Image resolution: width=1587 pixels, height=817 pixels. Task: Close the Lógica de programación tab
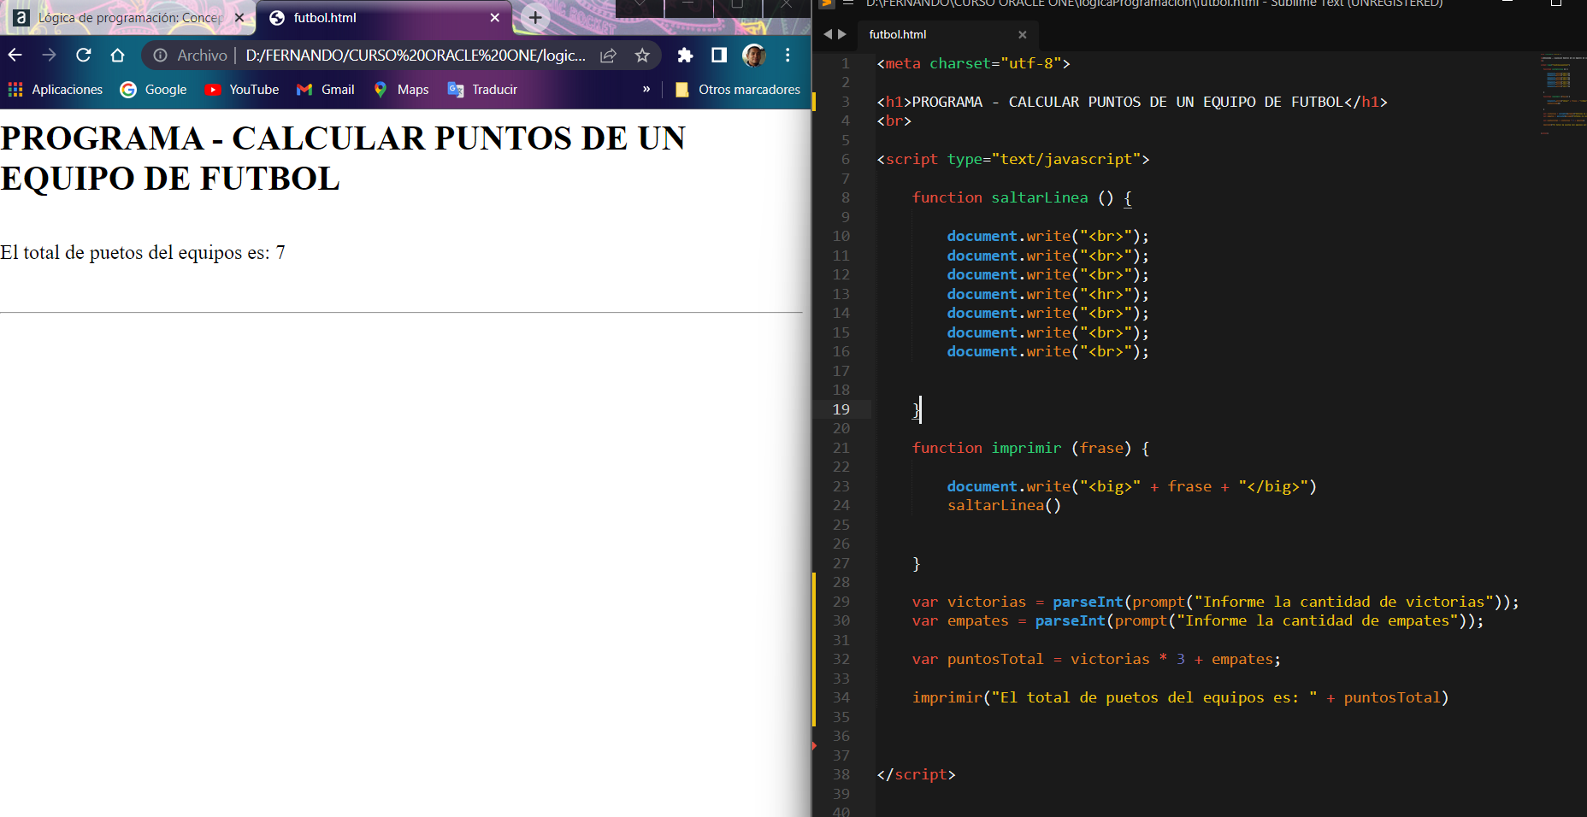(239, 18)
